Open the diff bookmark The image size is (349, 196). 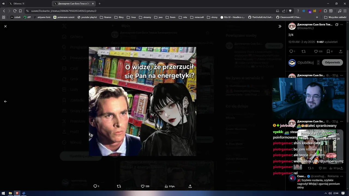27,17
